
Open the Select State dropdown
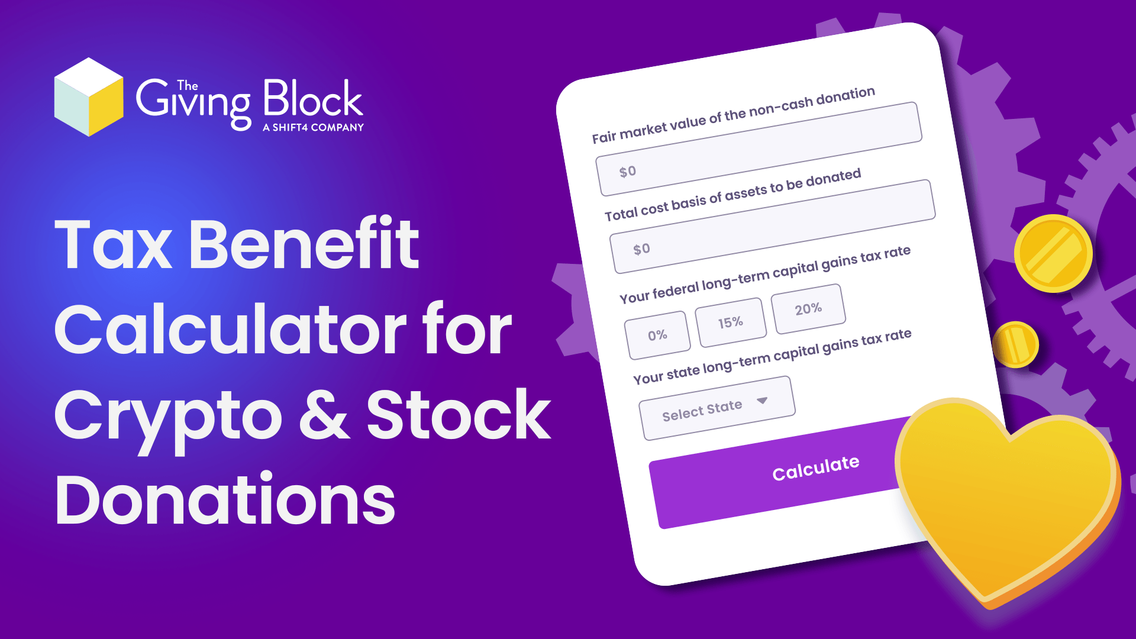point(714,406)
